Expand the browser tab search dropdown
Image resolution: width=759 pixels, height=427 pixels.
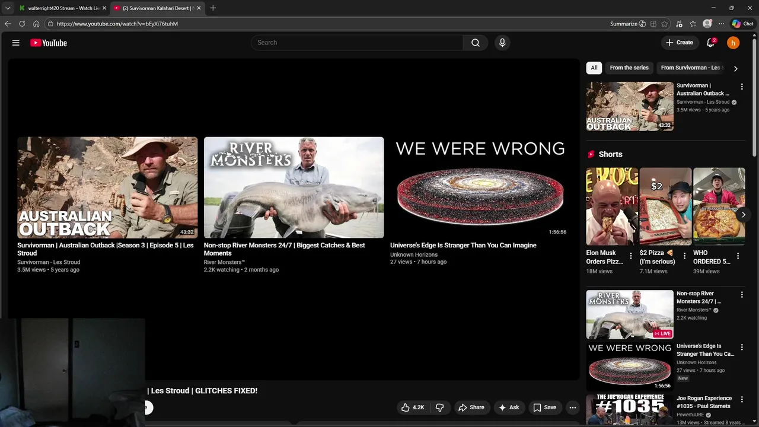click(8, 8)
